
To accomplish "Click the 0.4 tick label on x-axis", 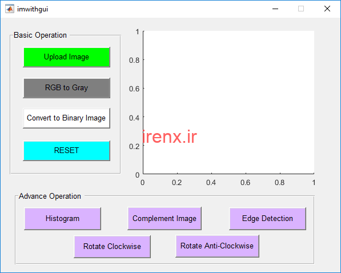I will point(211,183).
